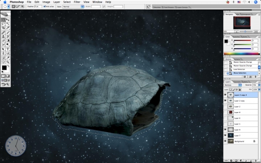The height and width of the screenshot is (163, 261).
Task: Select the Clone Stamp tool
Action: 3,37
